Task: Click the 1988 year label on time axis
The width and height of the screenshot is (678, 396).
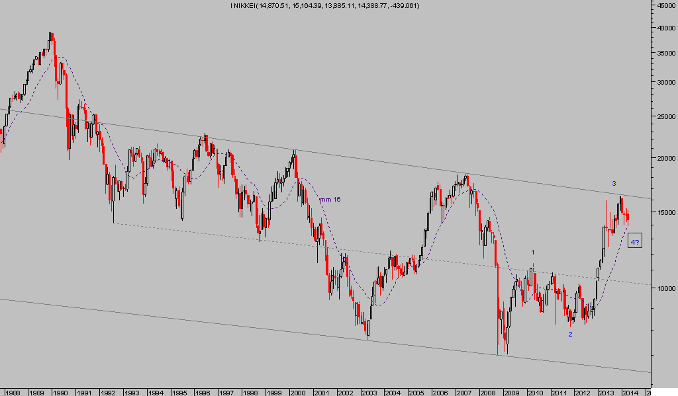Action: (x=13, y=391)
